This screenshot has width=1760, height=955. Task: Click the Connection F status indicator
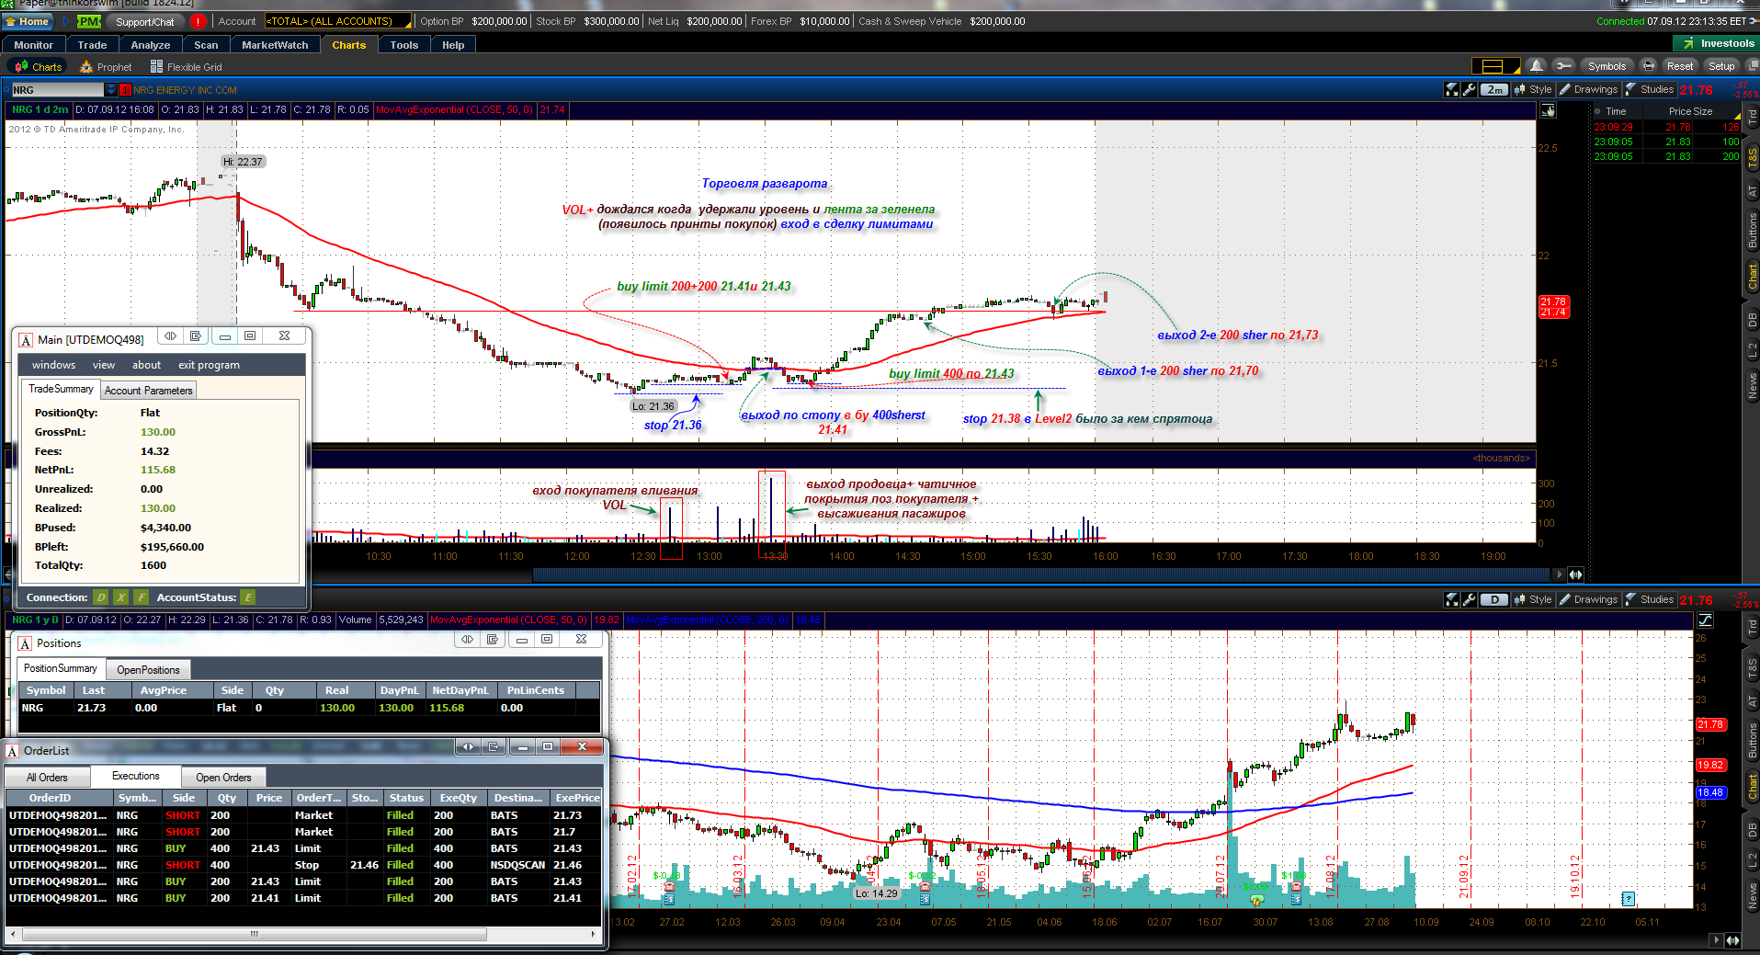click(142, 597)
